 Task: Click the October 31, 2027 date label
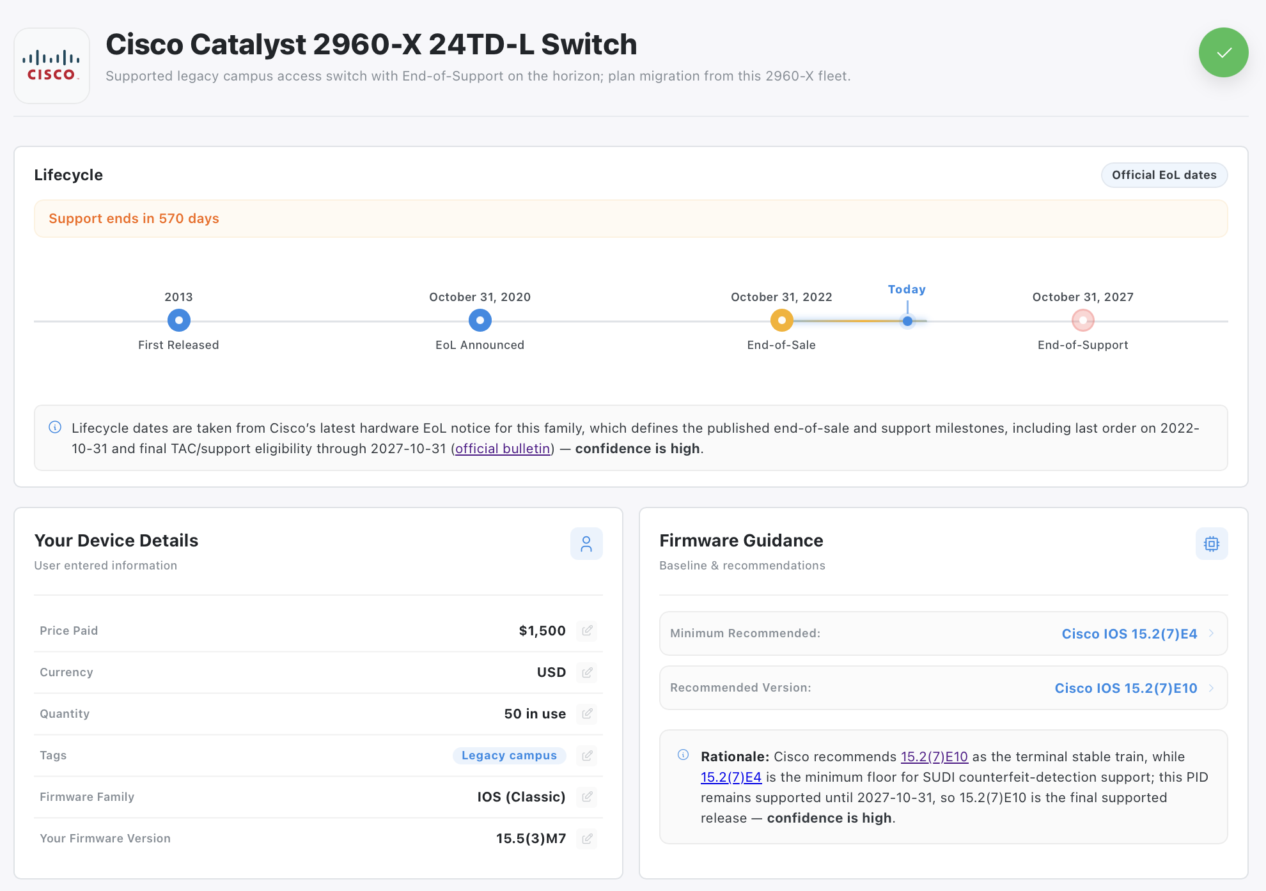pos(1083,297)
